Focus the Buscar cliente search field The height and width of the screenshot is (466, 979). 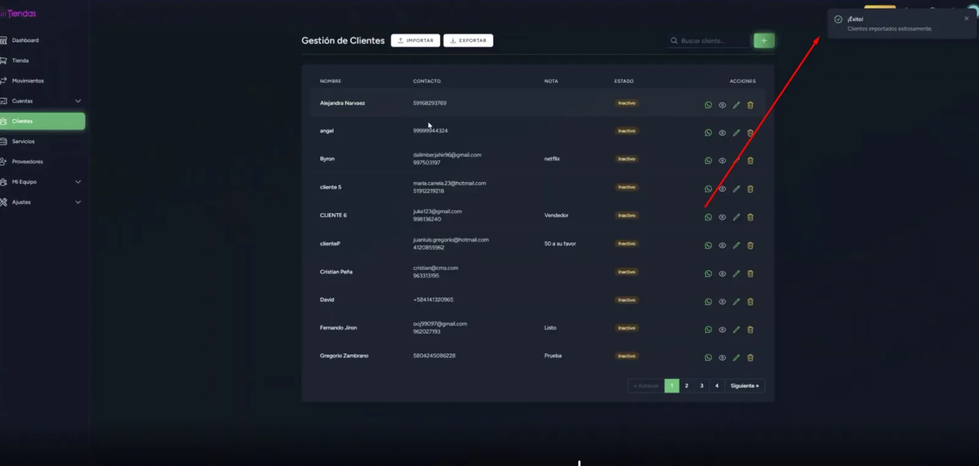(709, 41)
